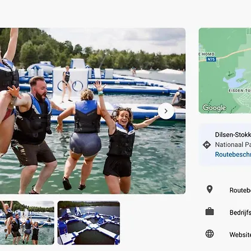Click the briefcase business icon

point(210,212)
